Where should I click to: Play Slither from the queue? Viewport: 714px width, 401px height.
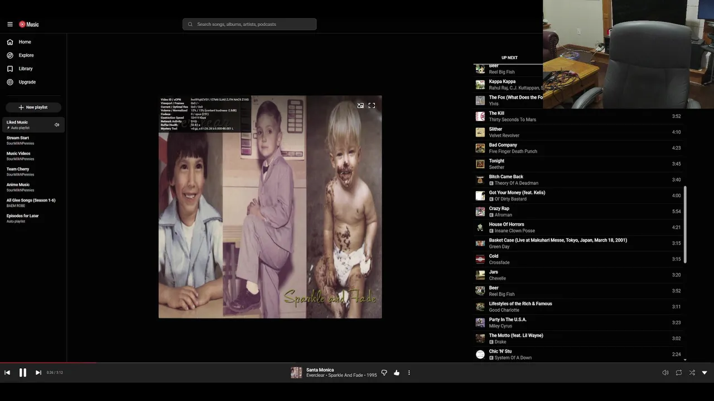(578, 132)
